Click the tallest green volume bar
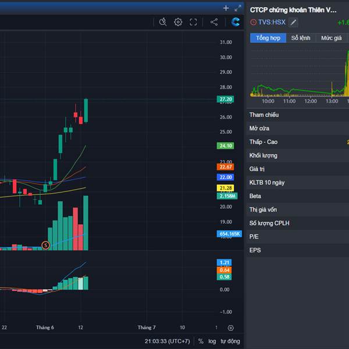This screenshot has width=349, height=349. pyautogui.click(x=86, y=223)
